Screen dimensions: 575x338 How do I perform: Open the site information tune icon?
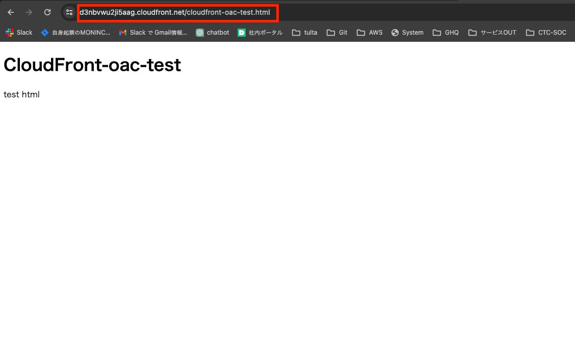[x=69, y=12]
